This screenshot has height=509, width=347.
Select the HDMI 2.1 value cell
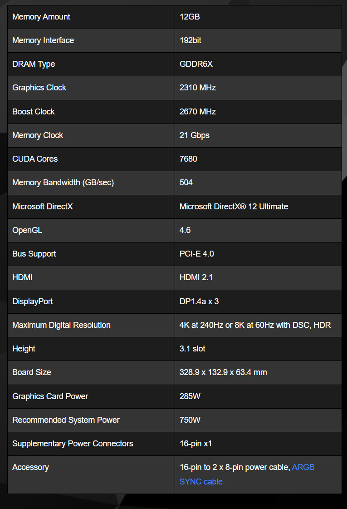coord(258,278)
